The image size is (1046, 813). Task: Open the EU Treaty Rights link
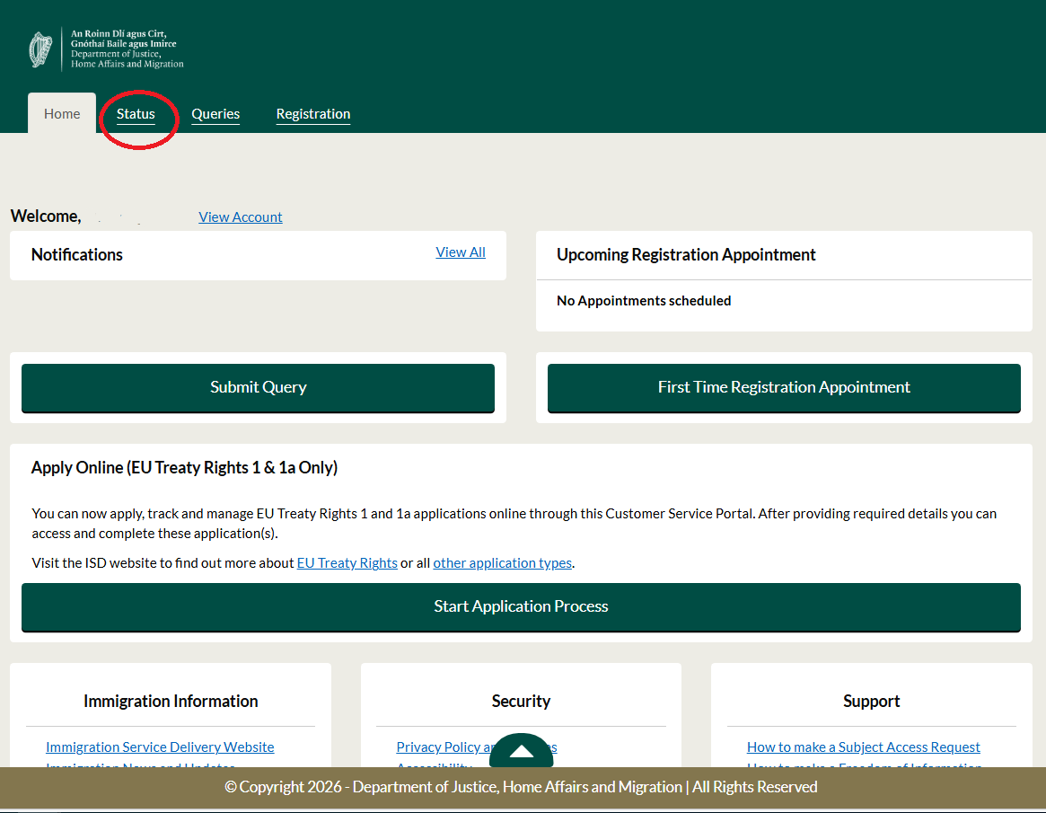(347, 562)
